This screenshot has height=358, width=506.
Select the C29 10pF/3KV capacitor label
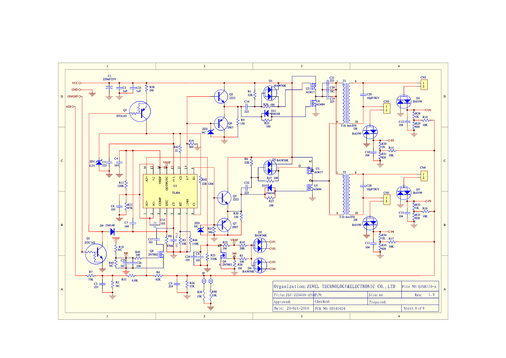click(x=373, y=96)
